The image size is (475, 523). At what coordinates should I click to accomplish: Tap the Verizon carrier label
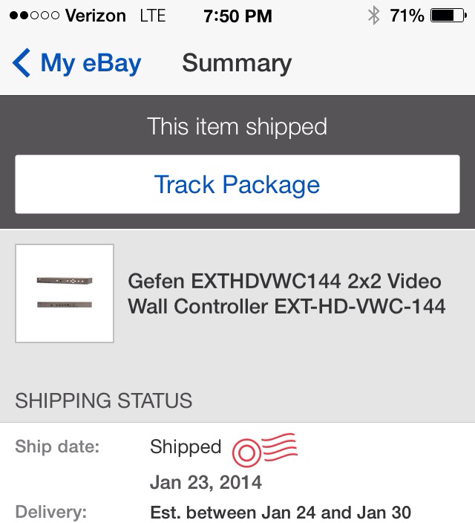click(x=96, y=16)
